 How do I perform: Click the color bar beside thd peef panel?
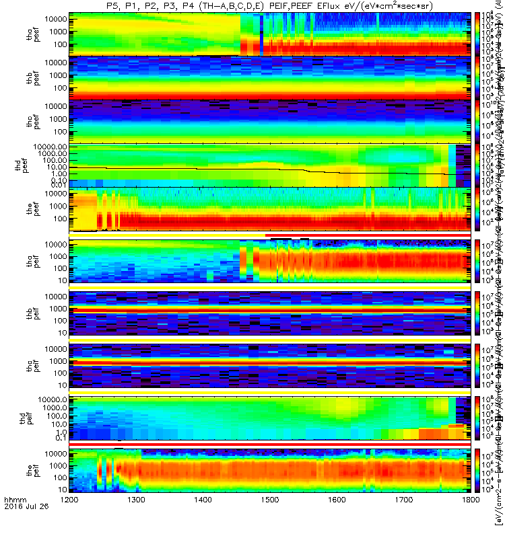477,165
